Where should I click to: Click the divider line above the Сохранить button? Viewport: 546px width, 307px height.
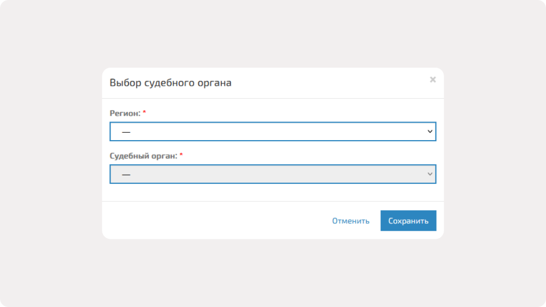click(x=272, y=201)
